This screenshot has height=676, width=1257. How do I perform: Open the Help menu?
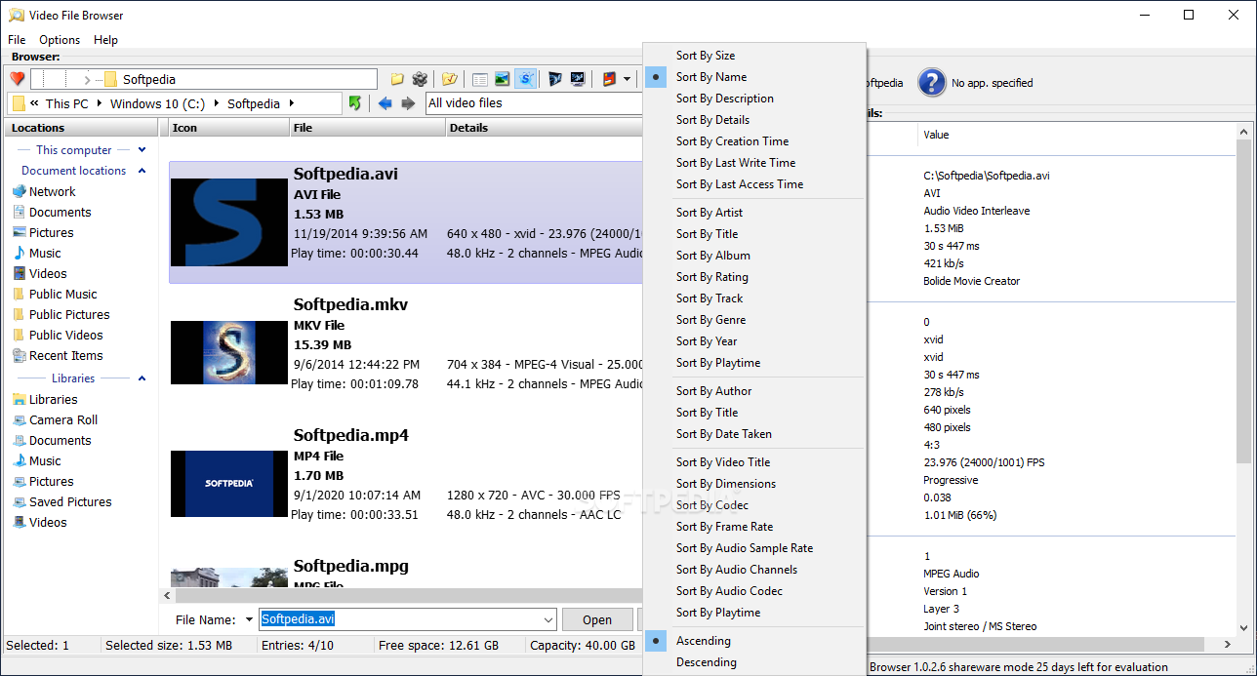click(105, 40)
